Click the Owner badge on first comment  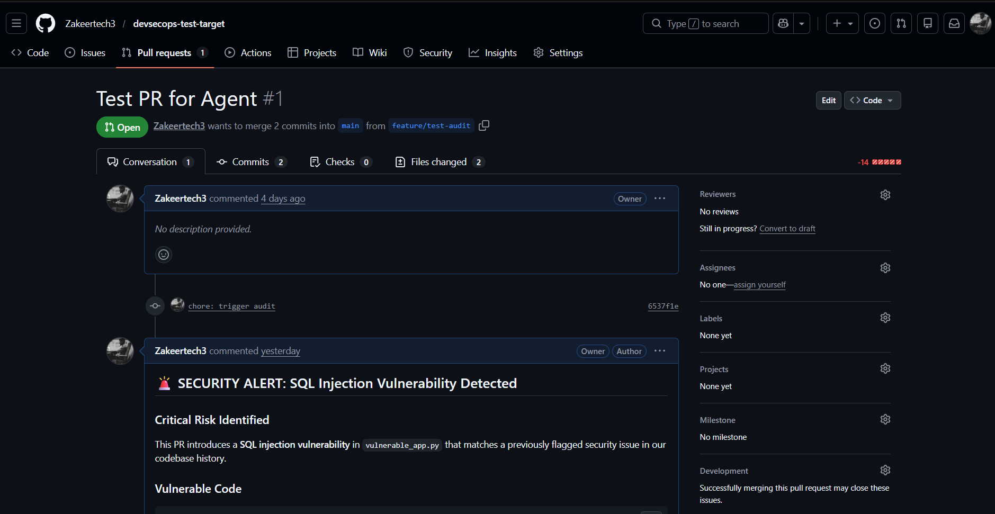pyautogui.click(x=630, y=199)
